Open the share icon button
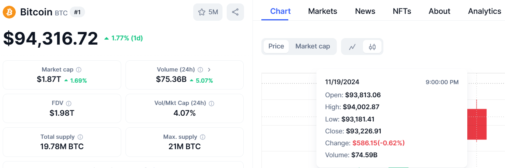Screen dimensions: 505x168 pos(235,12)
